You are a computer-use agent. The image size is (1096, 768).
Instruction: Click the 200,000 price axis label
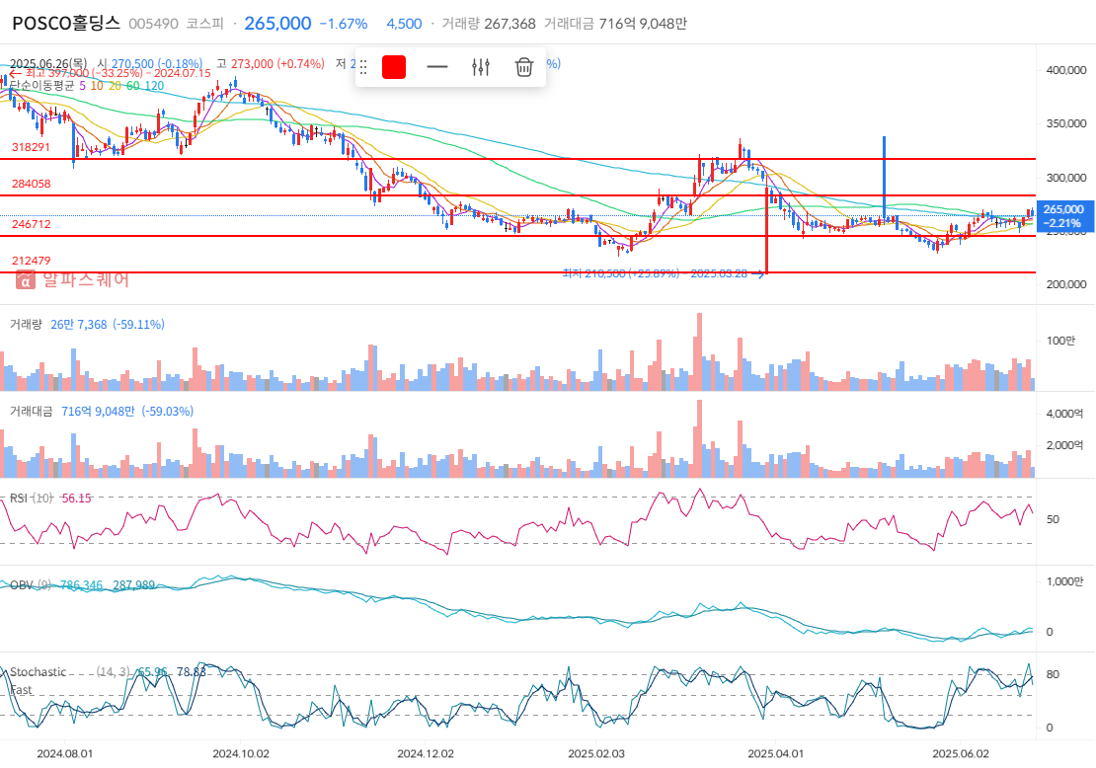[x=1066, y=284]
